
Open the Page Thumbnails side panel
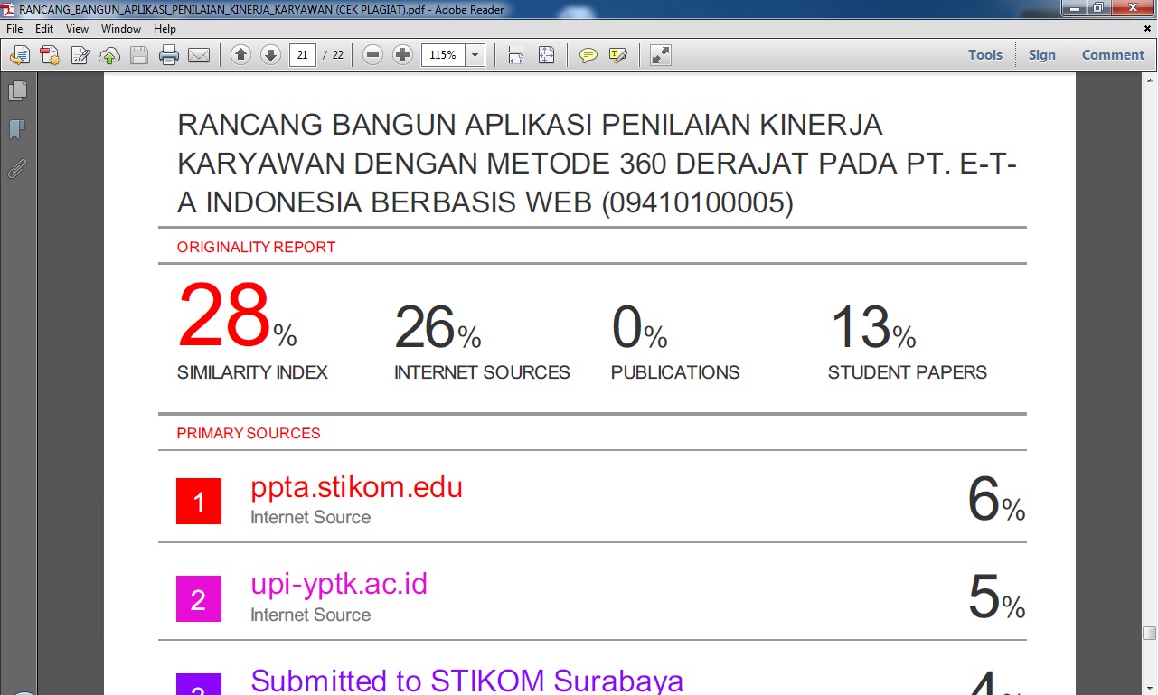coord(17,91)
